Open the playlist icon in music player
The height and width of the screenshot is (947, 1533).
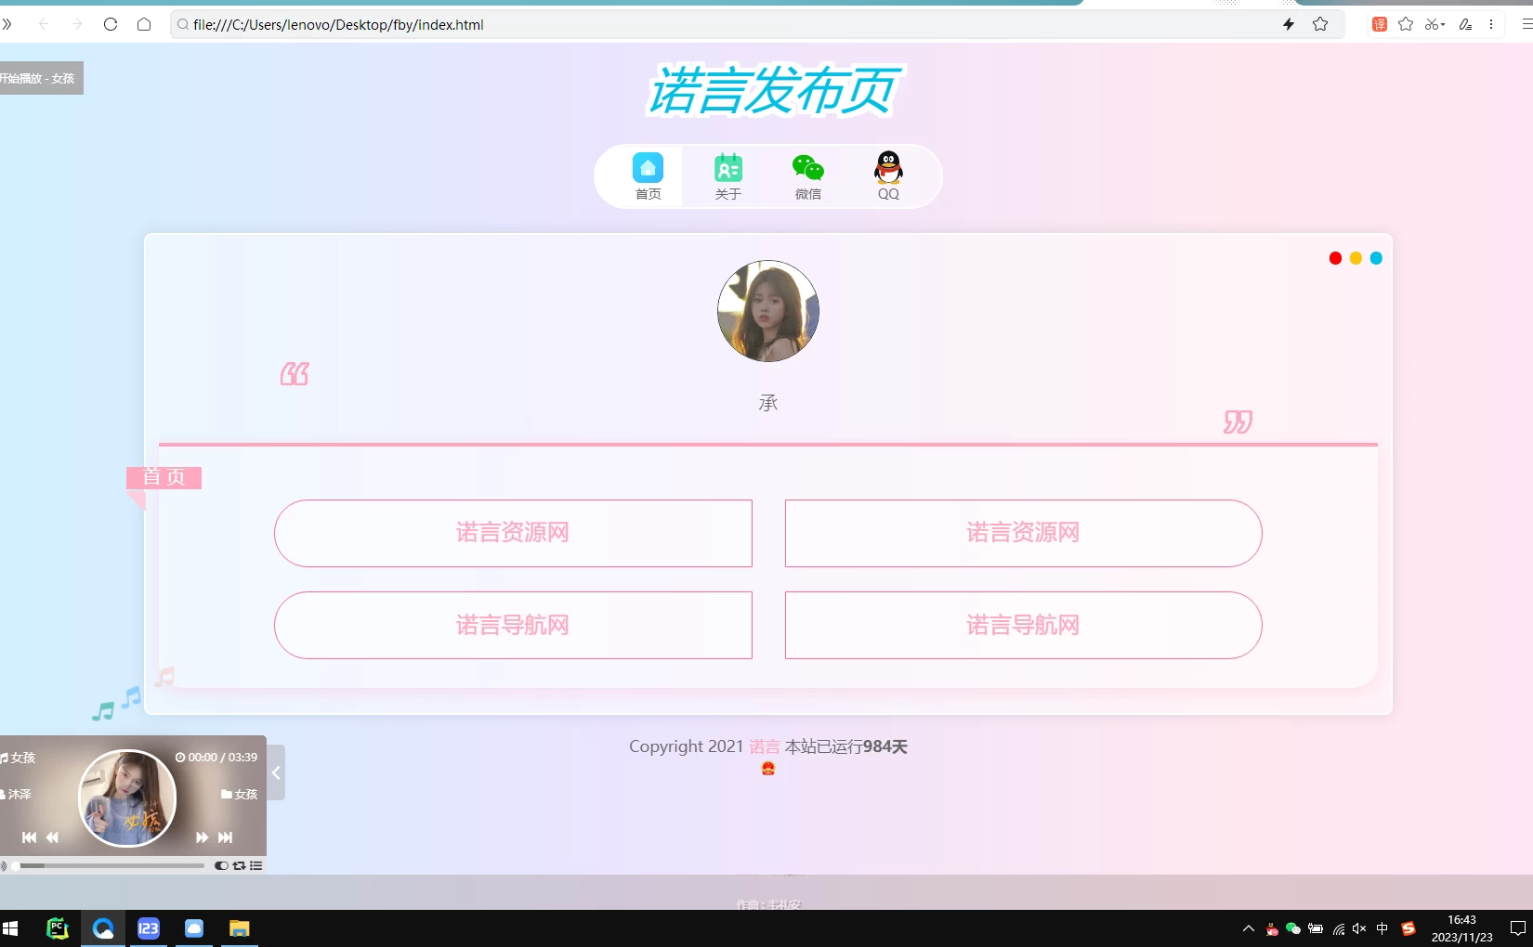click(256, 865)
